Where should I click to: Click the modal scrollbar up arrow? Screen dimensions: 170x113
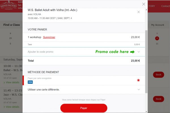146,10
